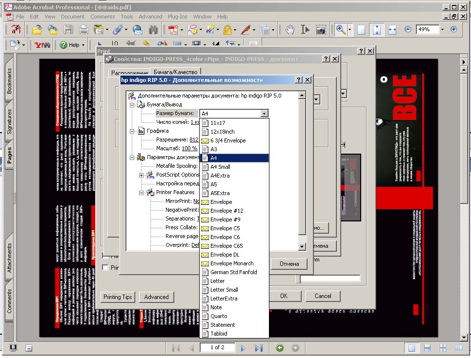Click the green Previous View arrow
The height and width of the screenshot is (358, 471).
coord(280,347)
